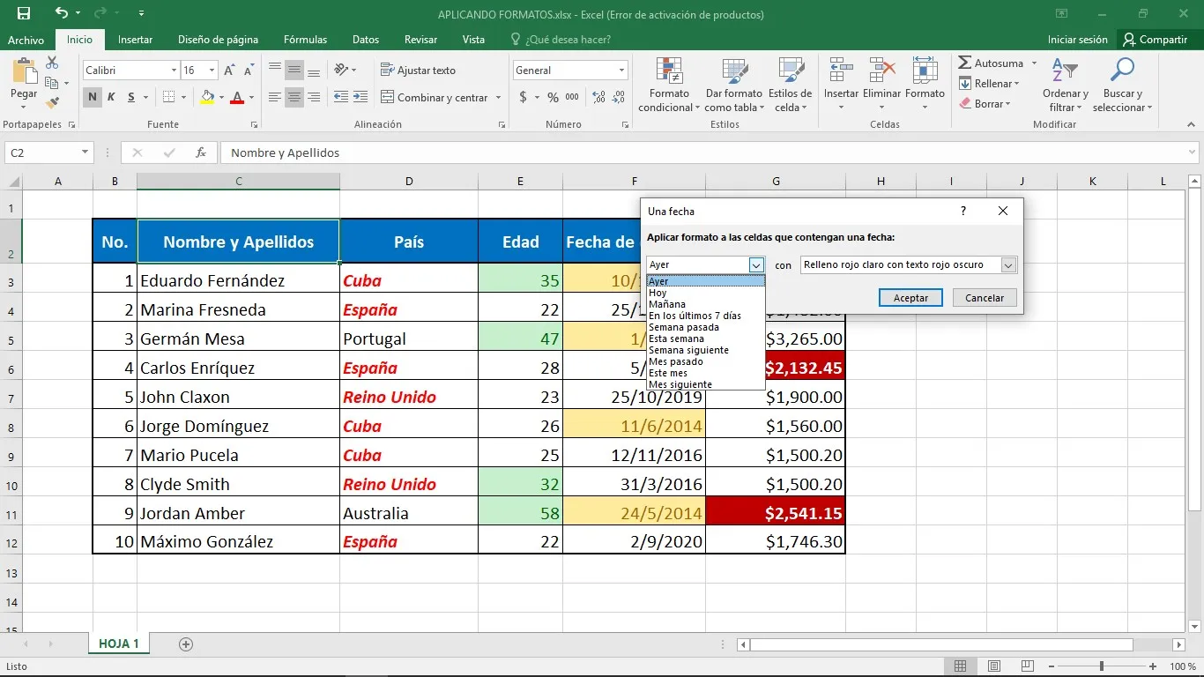Open Estilos de celda gallery
Image resolution: width=1204 pixels, height=677 pixels.
(x=790, y=85)
